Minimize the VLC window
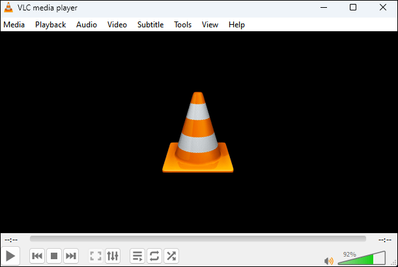The width and height of the screenshot is (398, 267). 324,7
